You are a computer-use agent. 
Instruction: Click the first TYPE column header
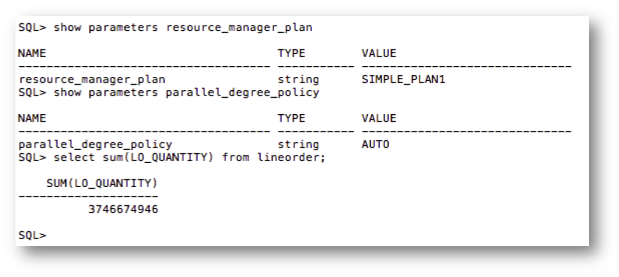click(x=291, y=53)
